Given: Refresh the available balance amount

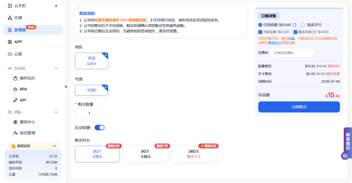Looking at the screenshot, I should [294, 25].
